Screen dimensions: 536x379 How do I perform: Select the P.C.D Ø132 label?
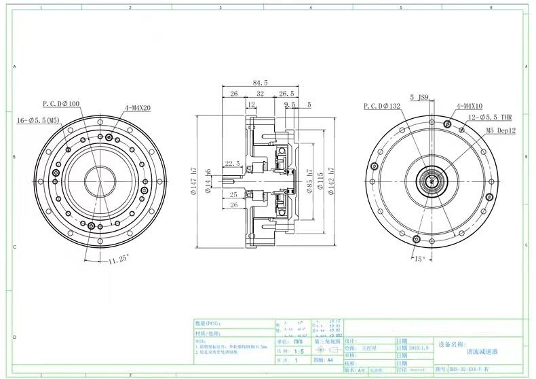pos(382,107)
